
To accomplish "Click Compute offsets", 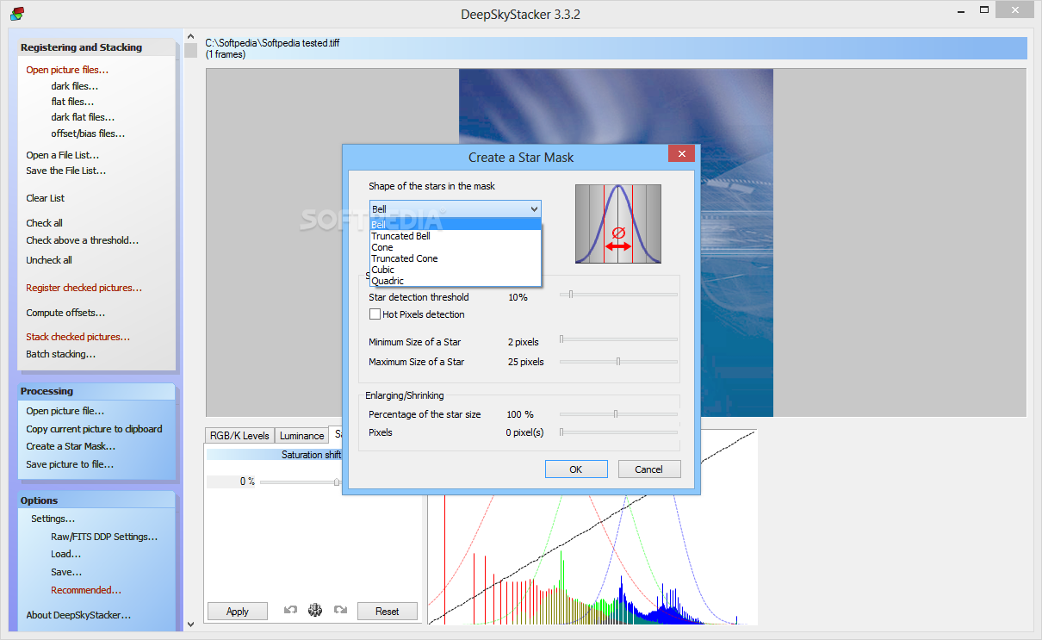I will point(65,313).
